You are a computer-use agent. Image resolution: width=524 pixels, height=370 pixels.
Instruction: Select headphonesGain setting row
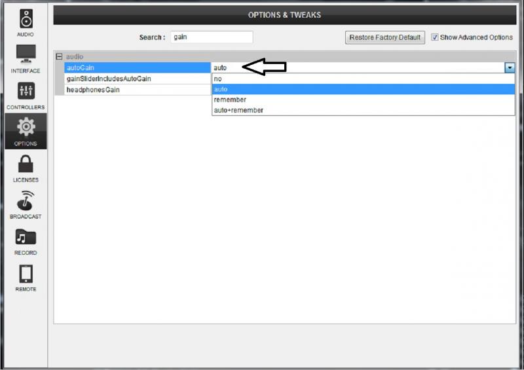(138, 90)
